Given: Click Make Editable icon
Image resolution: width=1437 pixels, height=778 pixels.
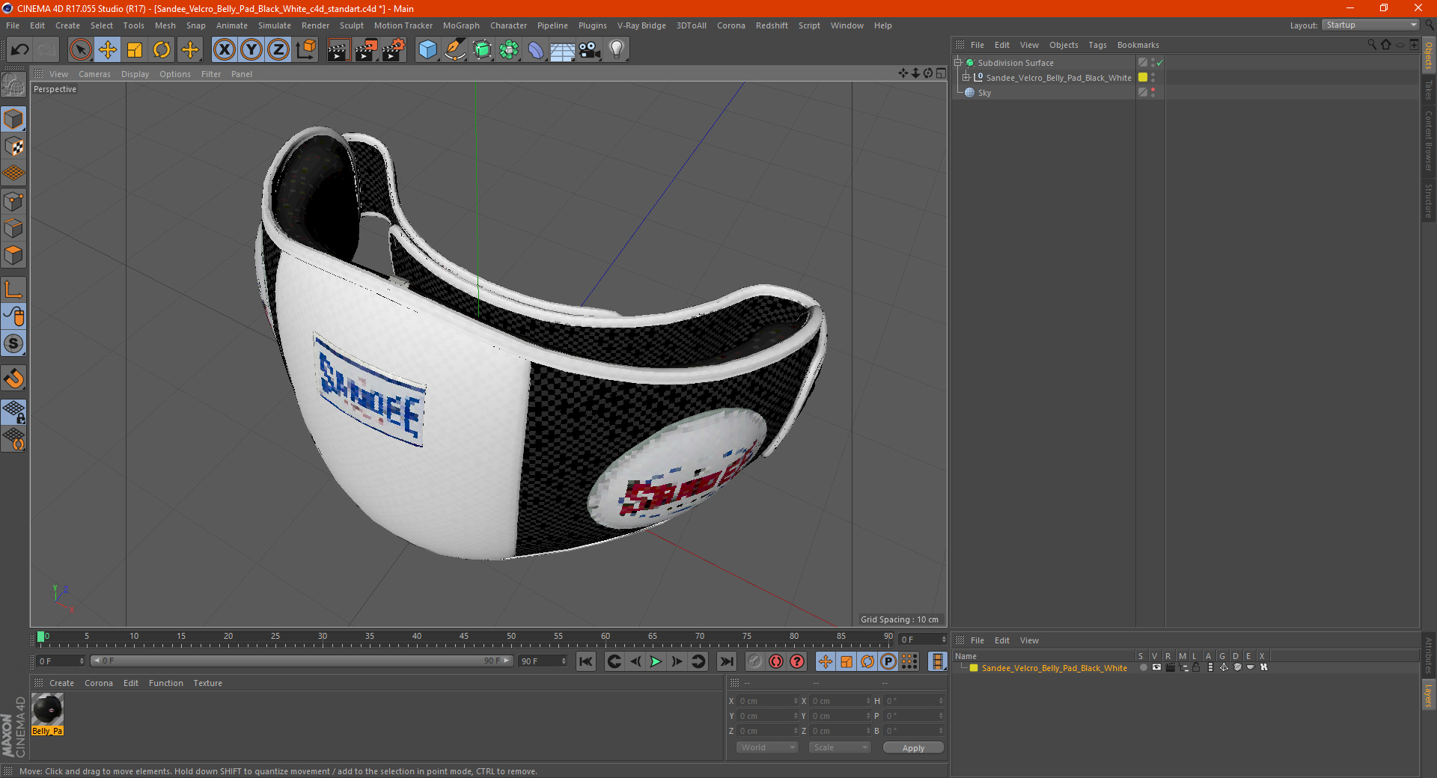Looking at the screenshot, I should tap(13, 85).
